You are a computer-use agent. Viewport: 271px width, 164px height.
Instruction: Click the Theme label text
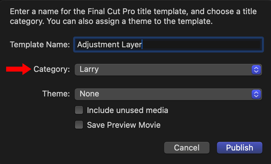pyautogui.click(x=56, y=94)
